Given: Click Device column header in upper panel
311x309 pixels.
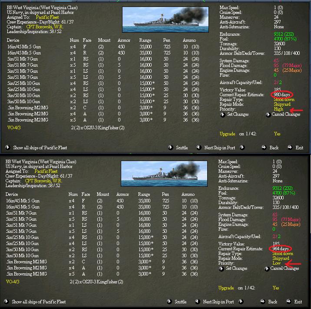Looking at the screenshot, I should 13,40.
